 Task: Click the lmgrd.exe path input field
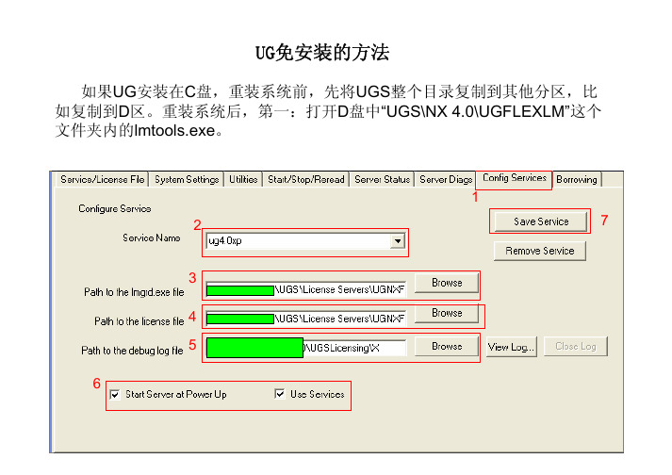tap(306, 289)
